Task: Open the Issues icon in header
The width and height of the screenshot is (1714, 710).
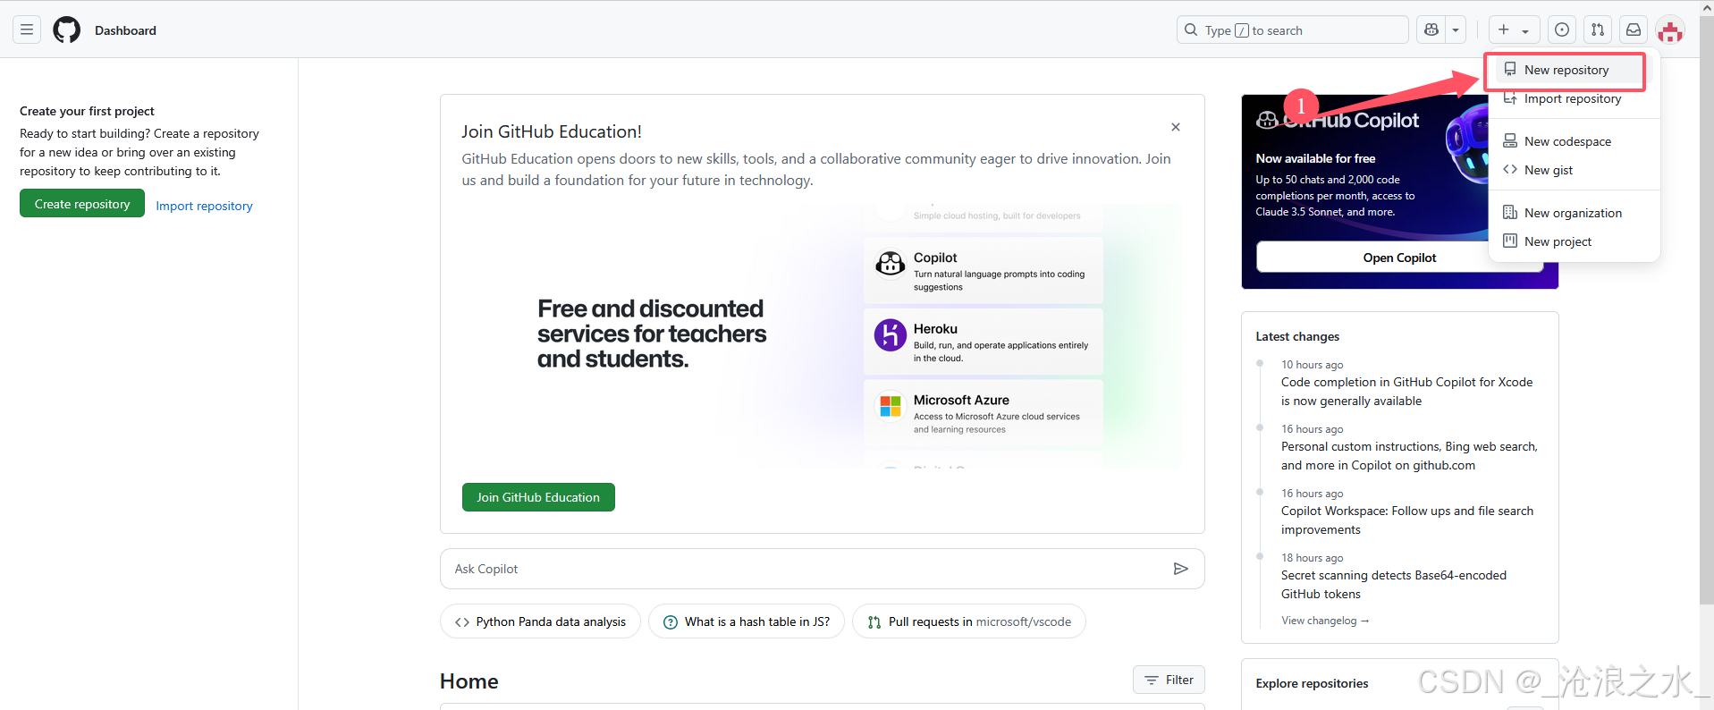Action: click(x=1562, y=30)
